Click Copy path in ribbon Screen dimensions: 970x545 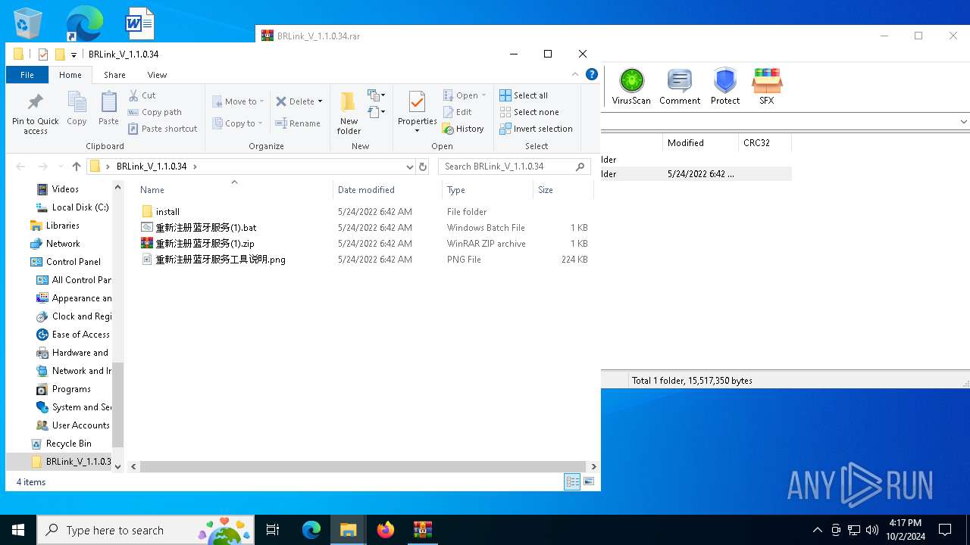click(155, 112)
